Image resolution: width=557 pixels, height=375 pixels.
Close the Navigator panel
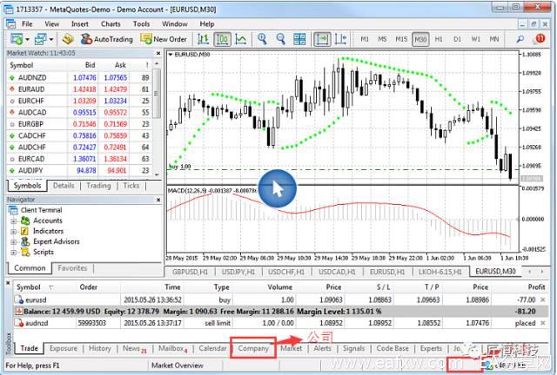(158, 200)
